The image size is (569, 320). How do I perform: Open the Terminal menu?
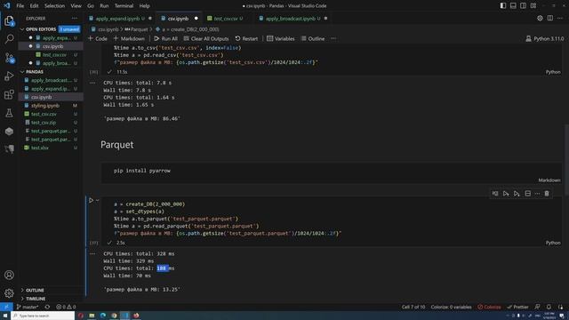(124, 6)
